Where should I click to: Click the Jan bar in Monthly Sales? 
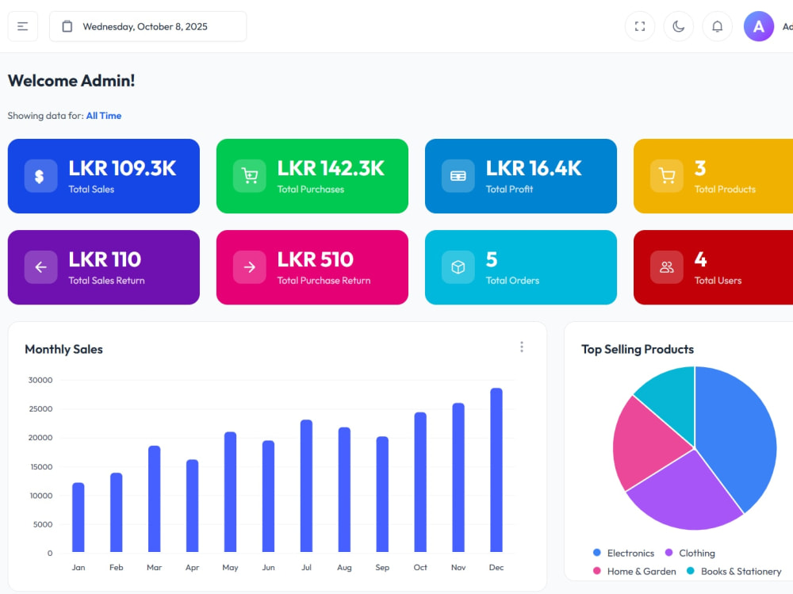point(79,517)
